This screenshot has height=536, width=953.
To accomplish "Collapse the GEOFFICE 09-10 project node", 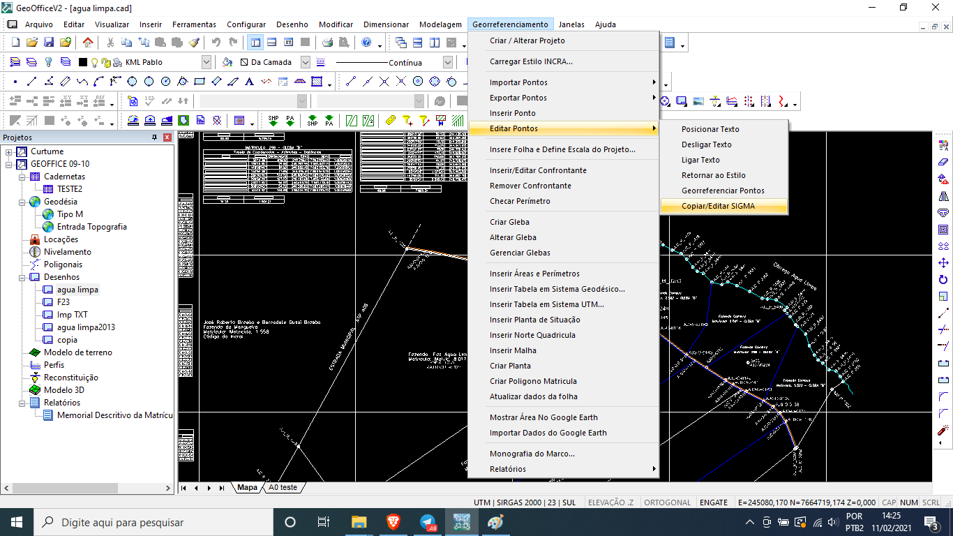I will coord(9,164).
